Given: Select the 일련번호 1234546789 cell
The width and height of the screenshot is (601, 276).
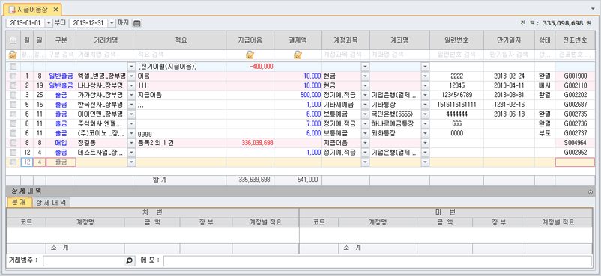Looking at the screenshot, I should pos(456,95).
